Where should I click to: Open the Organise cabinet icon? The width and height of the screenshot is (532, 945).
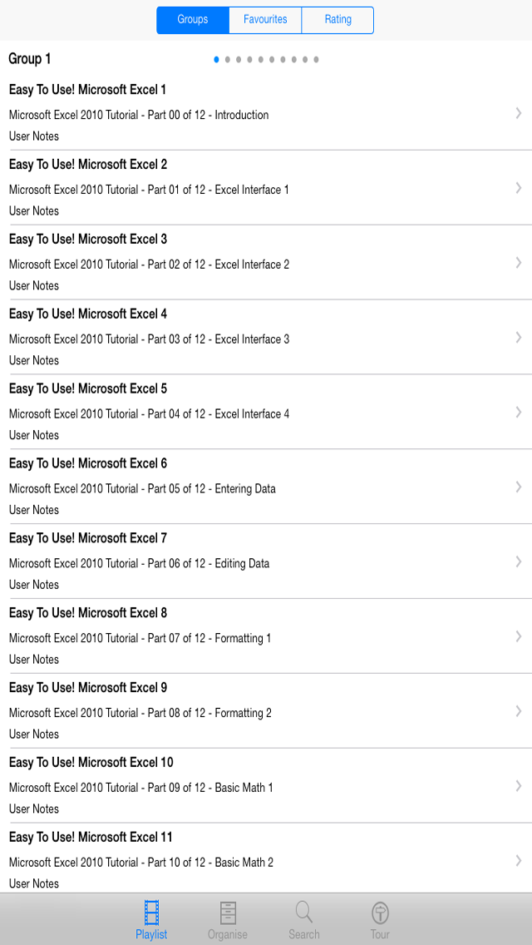228,913
